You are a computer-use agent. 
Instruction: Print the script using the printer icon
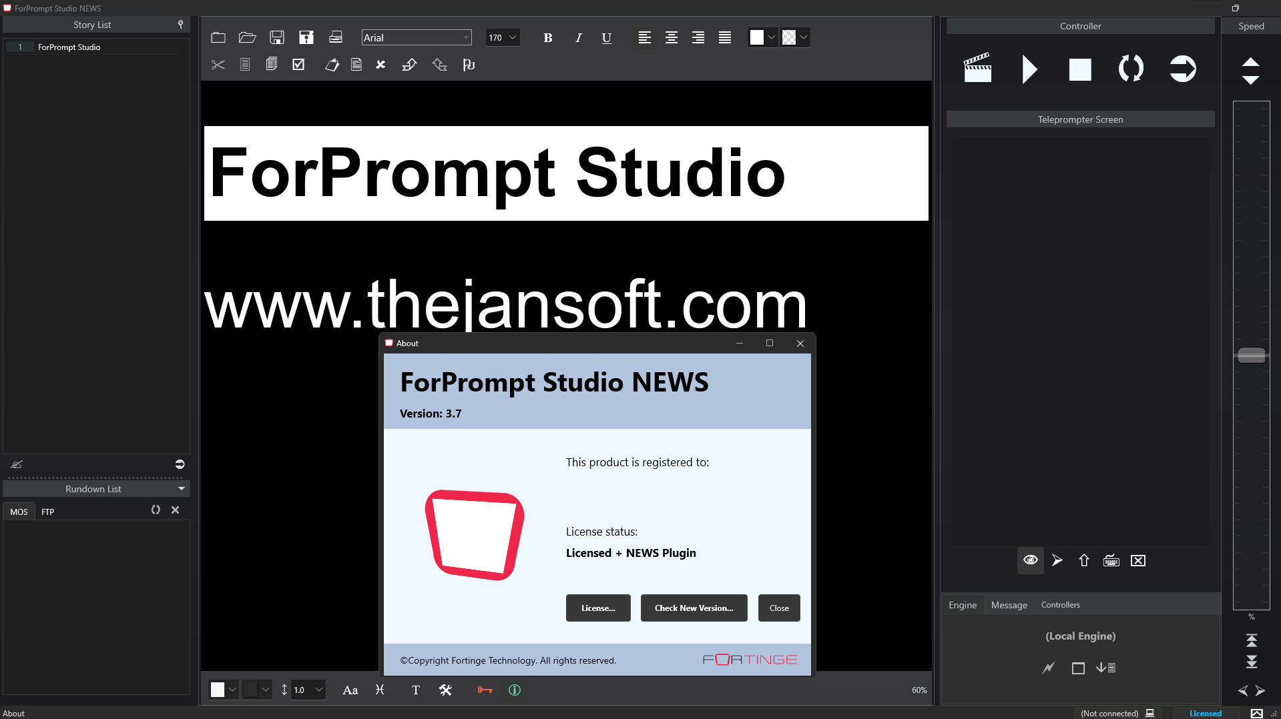[336, 37]
